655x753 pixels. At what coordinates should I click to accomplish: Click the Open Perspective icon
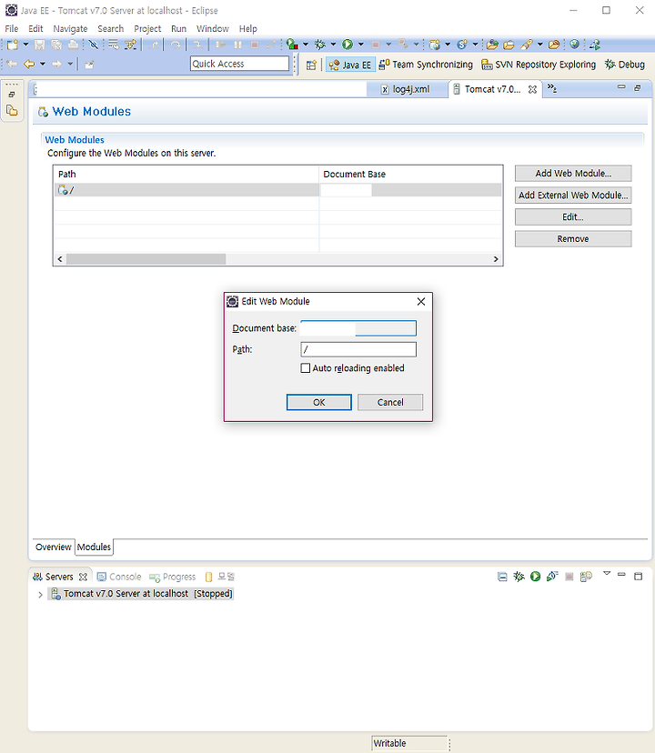(x=311, y=65)
